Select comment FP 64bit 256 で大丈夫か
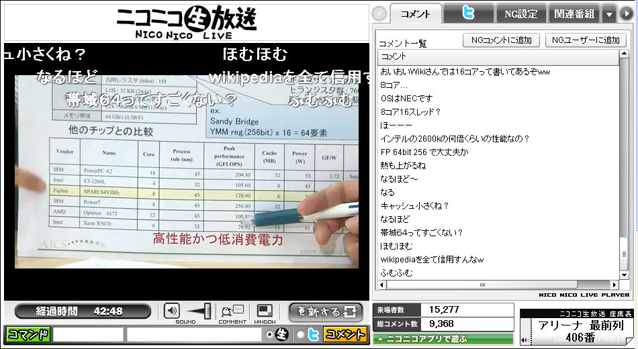 424,152
